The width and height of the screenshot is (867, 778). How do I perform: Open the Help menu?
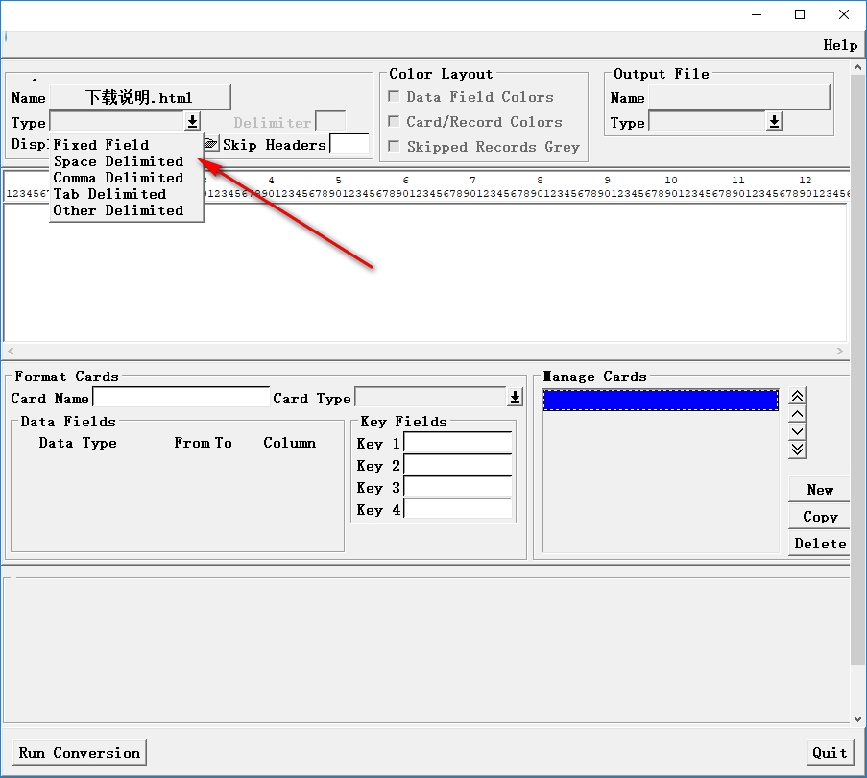pos(840,45)
